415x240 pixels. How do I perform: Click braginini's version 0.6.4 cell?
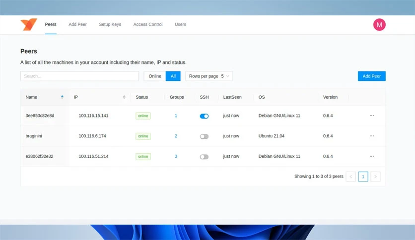pos(328,136)
